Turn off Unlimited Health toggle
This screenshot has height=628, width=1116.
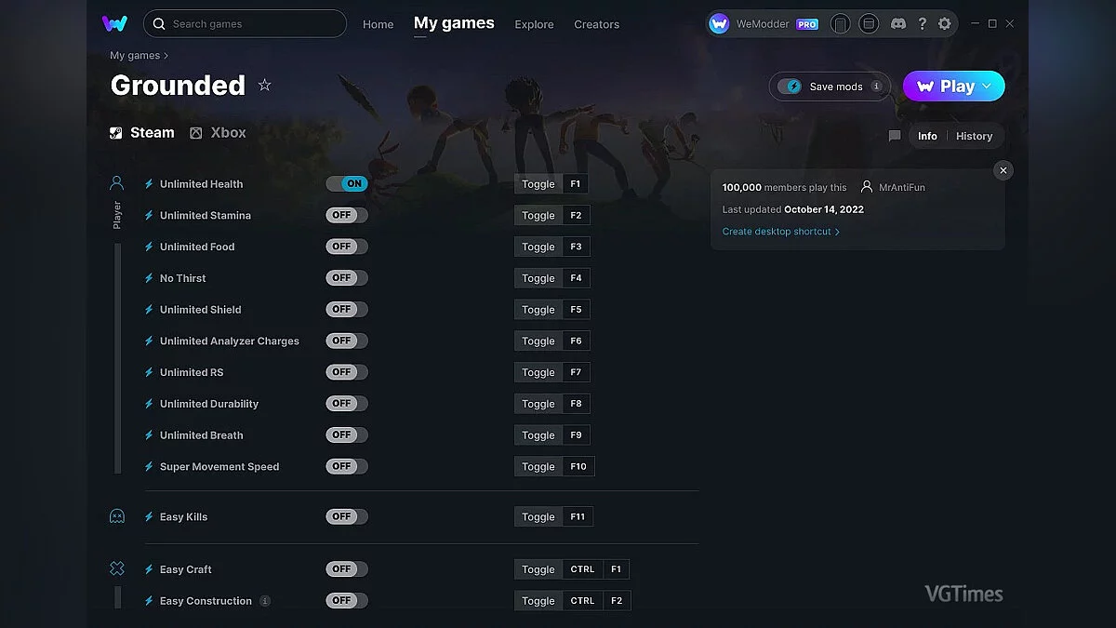[x=347, y=184]
